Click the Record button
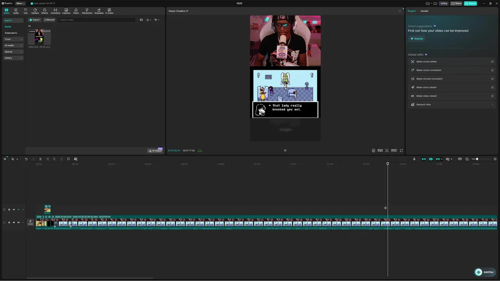Viewport: 500px width, 281px height. point(49,20)
